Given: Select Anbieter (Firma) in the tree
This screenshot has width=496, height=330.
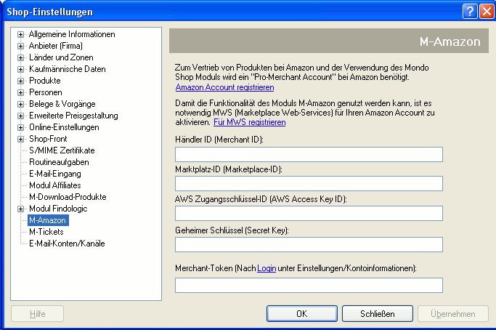Looking at the screenshot, I should (x=56, y=46).
